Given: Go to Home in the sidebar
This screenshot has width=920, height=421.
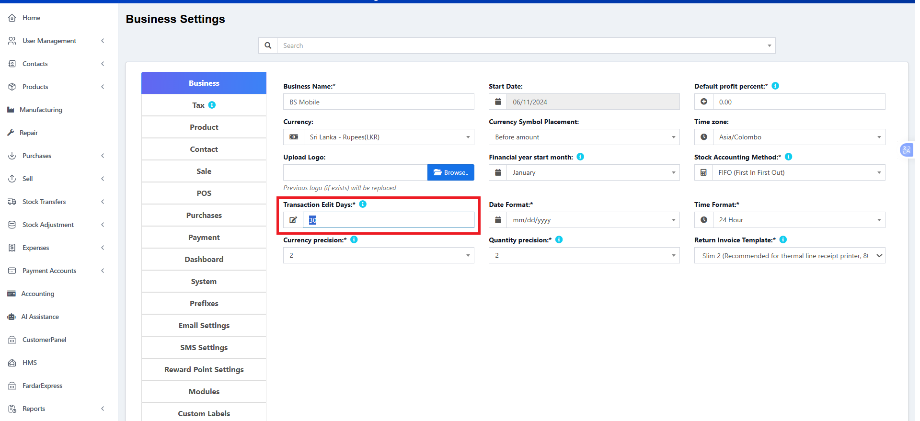Looking at the screenshot, I should [31, 18].
